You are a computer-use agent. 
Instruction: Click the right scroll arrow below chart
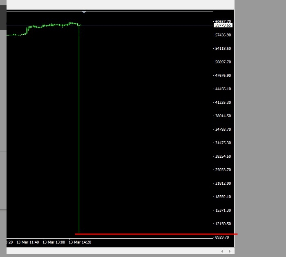(230, 251)
